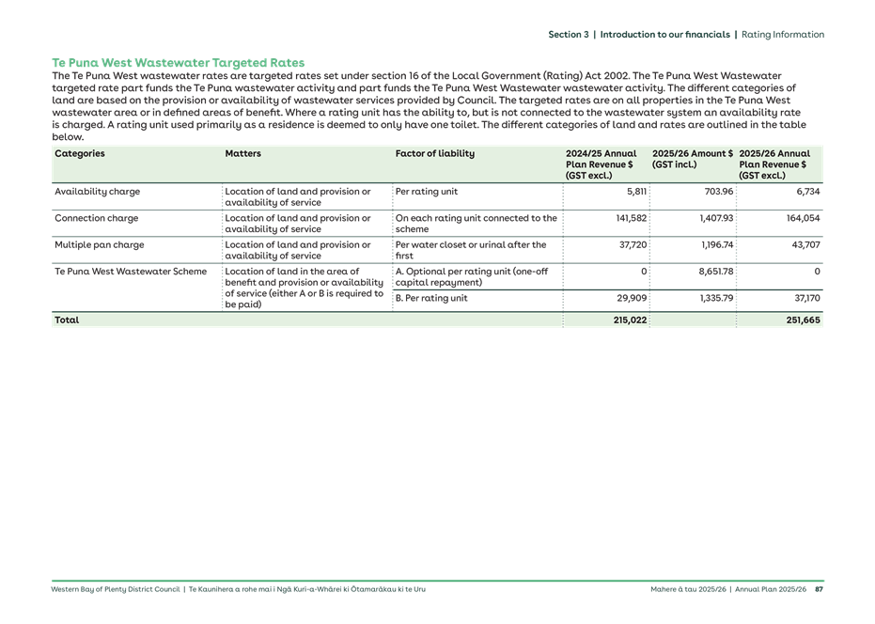
Task: Select the Factor of liability column header
Action: (x=437, y=153)
